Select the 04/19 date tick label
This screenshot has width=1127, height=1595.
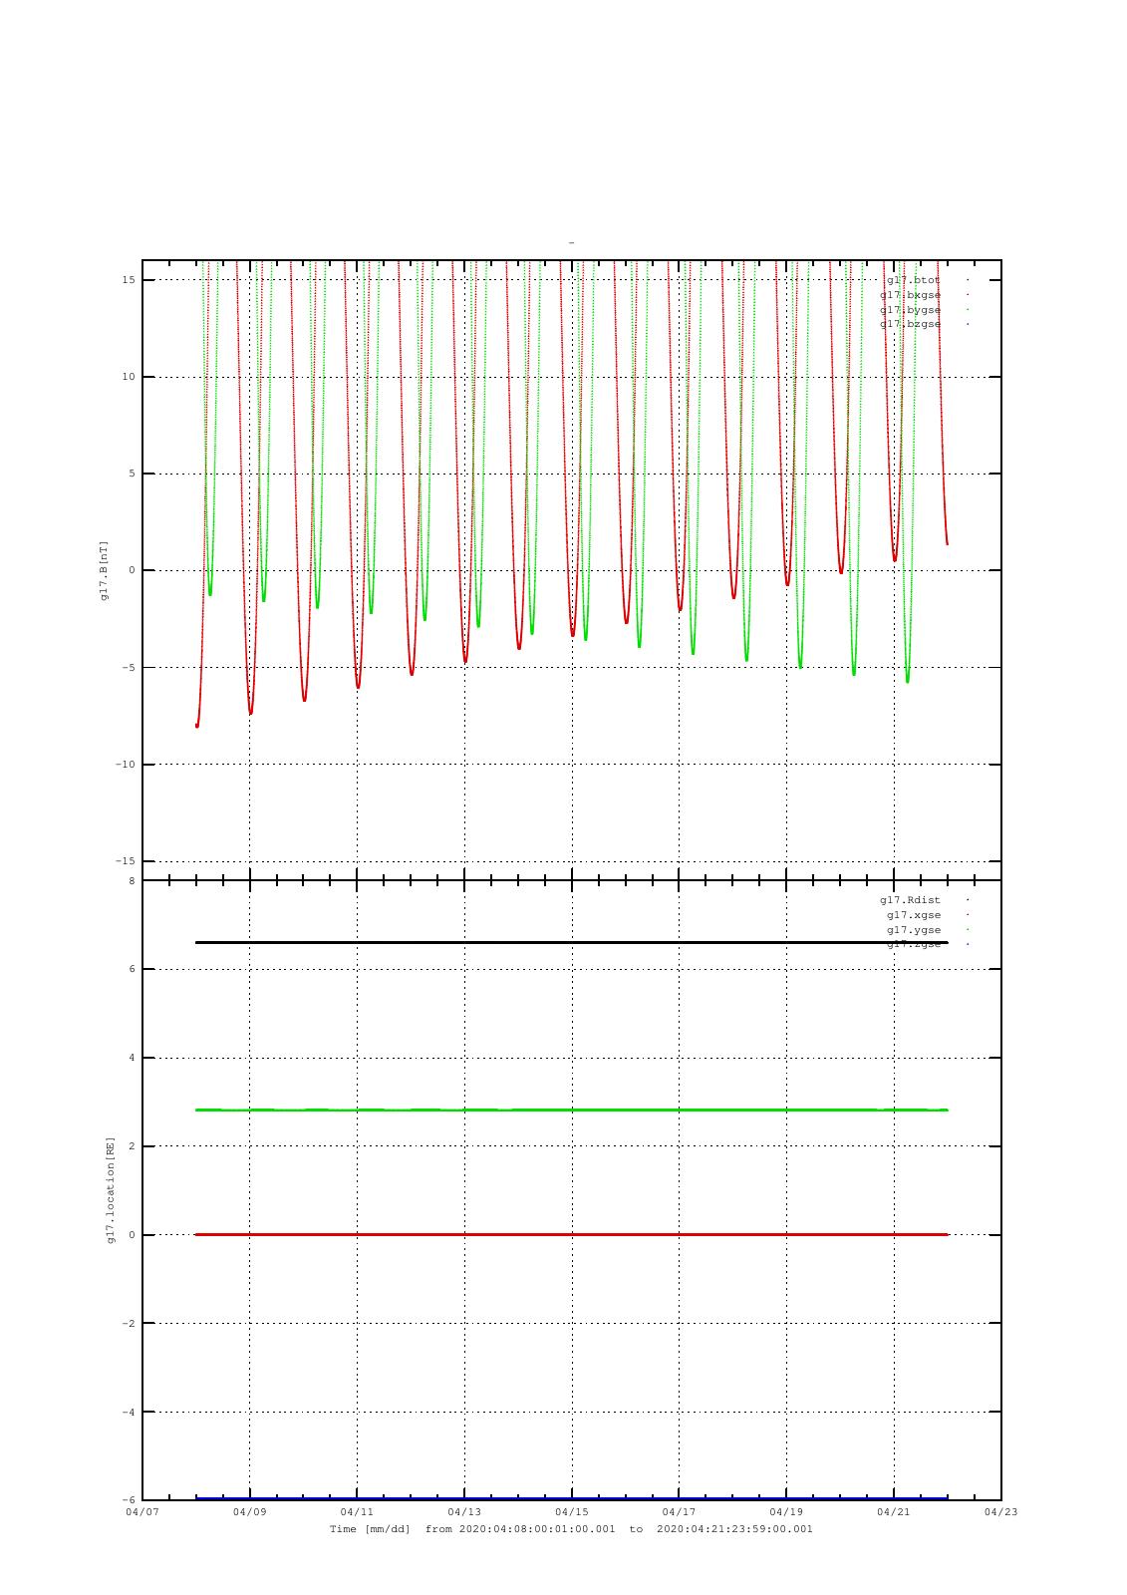pos(786,1512)
